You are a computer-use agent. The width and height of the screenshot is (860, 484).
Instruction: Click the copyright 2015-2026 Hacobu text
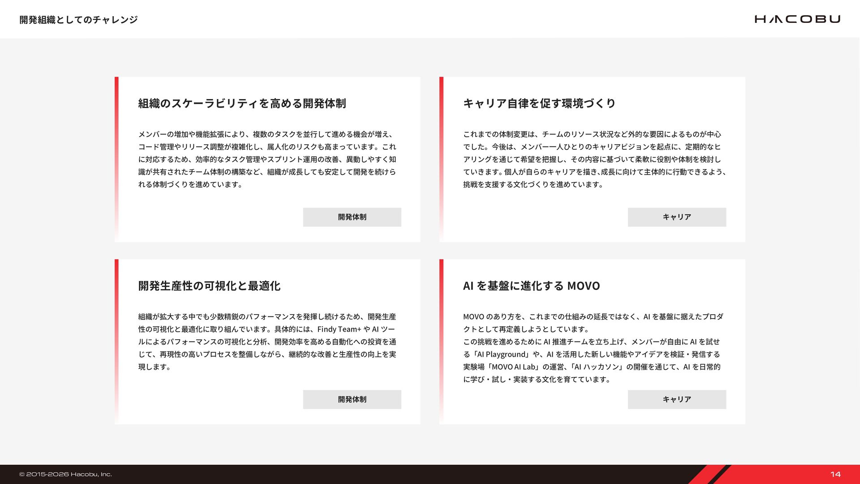coord(65,474)
